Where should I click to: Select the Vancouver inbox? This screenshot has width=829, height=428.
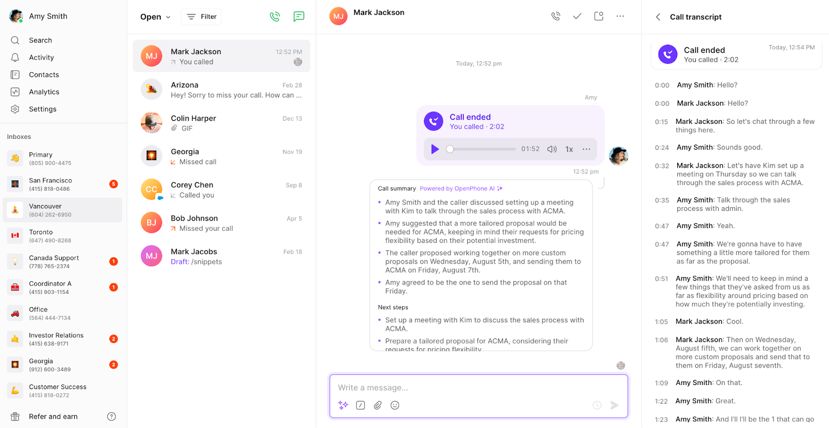tap(62, 210)
